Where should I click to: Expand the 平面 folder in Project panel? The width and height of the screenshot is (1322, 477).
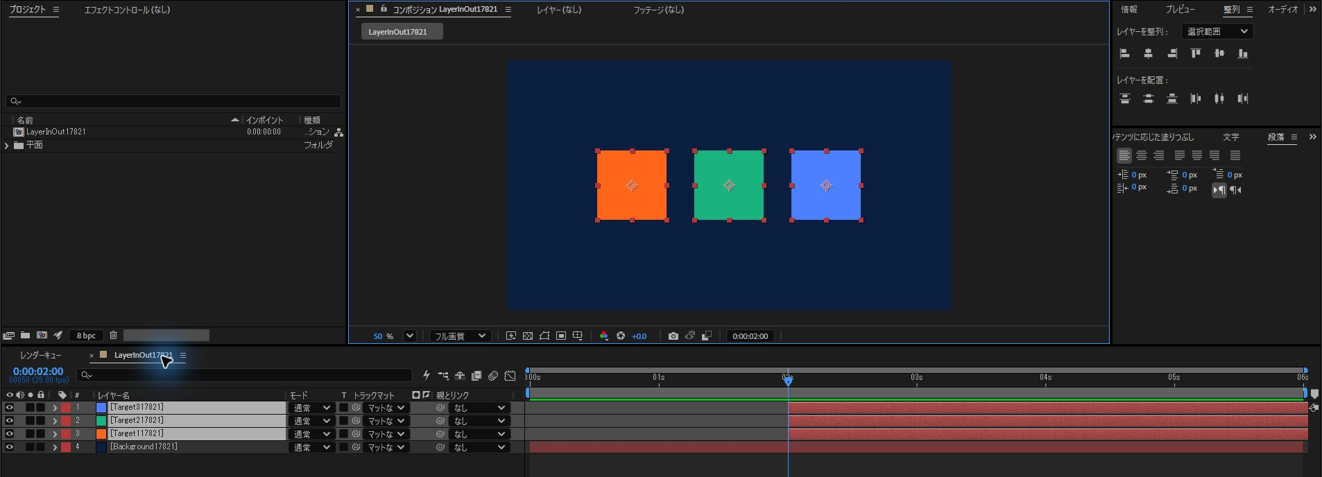click(7, 146)
